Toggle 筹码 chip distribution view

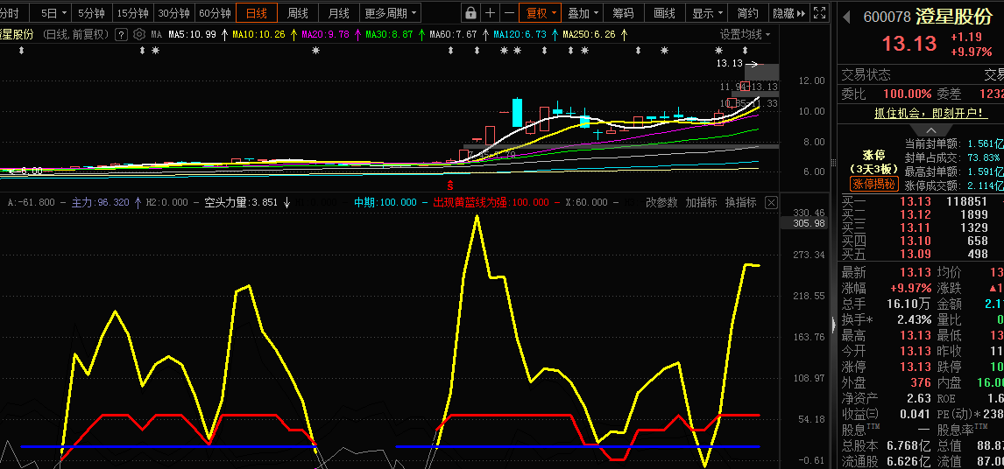pos(623,13)
